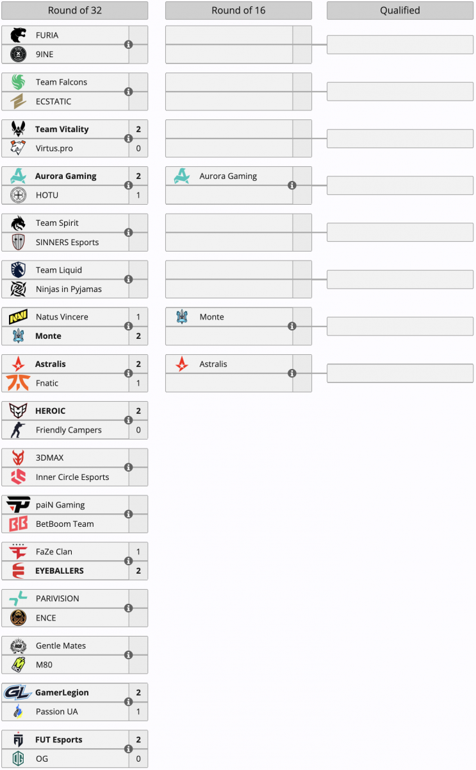This screenshot has width=476, height=770.
Task: Click the GamerLegion GL logo
Action: (18, 692)
